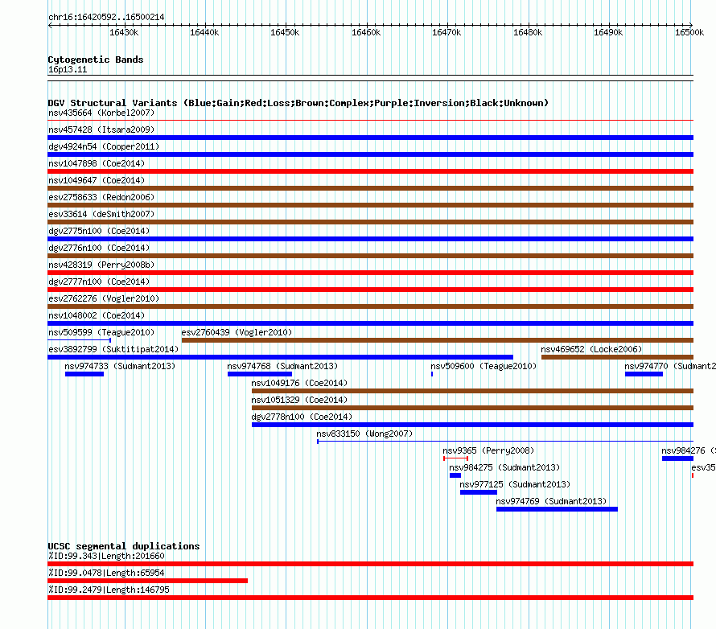Click the esv2760439 (Vogler2010) label
The image size is (716, 629).
237,332
